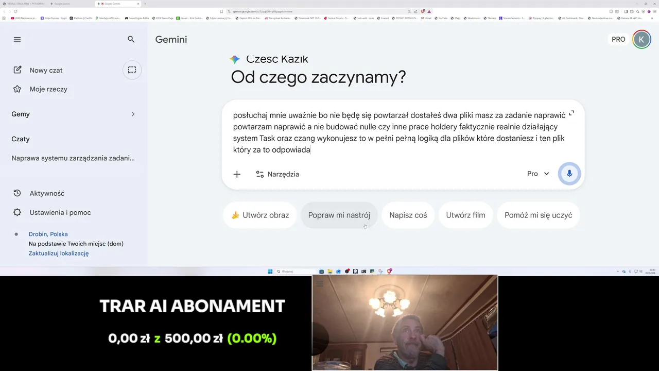Open the KICK Status Page bookmark
Viewport: 659px width, 371px height.
point(162,18)
